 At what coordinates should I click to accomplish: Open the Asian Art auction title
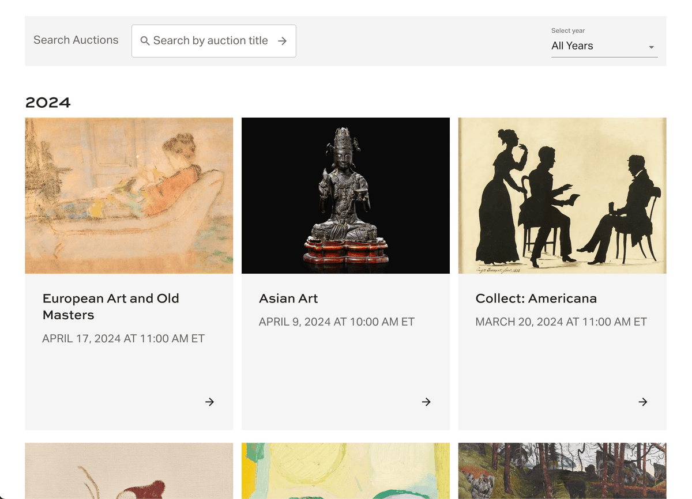[288, 298]
